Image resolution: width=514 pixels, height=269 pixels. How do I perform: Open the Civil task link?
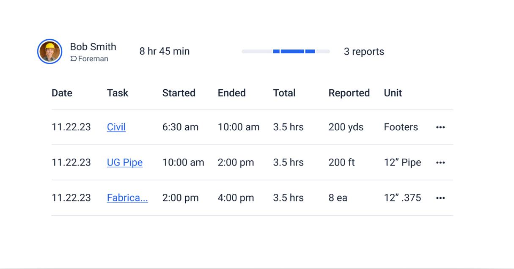point(116,127)
